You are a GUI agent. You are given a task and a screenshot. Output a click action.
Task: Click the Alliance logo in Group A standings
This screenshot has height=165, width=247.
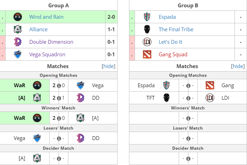pos(18,29)
